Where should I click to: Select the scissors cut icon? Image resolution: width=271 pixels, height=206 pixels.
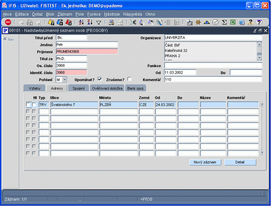pyautogui.click(x=133, y=22)
